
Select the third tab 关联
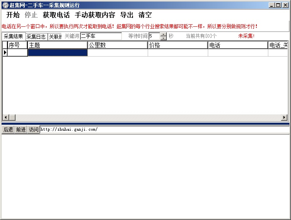55,37
